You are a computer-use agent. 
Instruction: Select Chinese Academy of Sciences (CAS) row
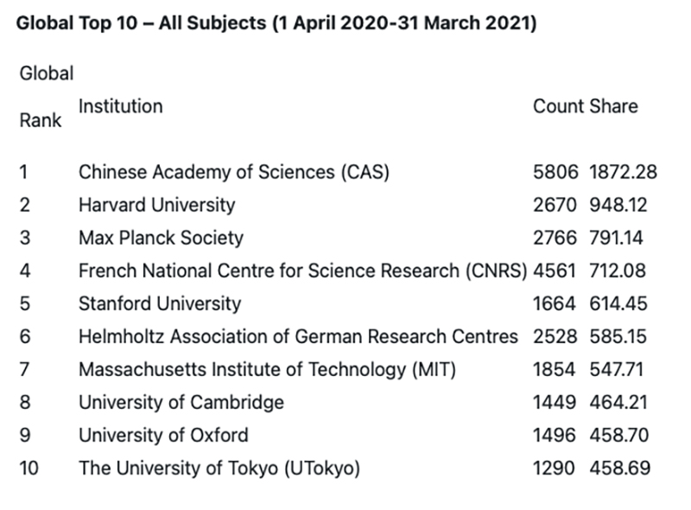pyautogui.click(x=234, y=172)
